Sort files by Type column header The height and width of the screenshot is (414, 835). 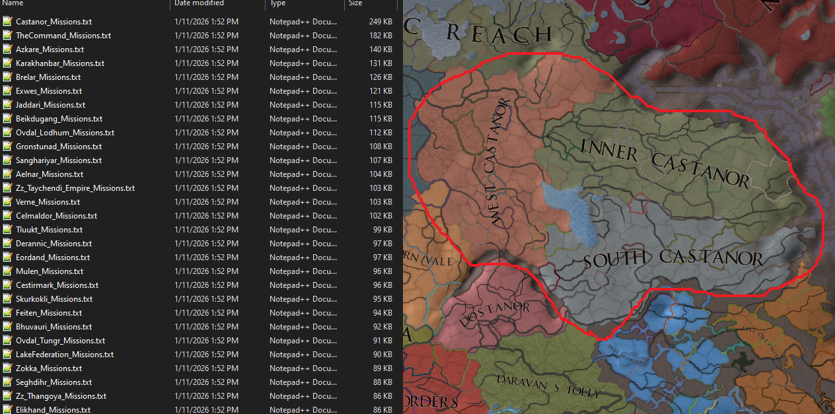[277, 4]
